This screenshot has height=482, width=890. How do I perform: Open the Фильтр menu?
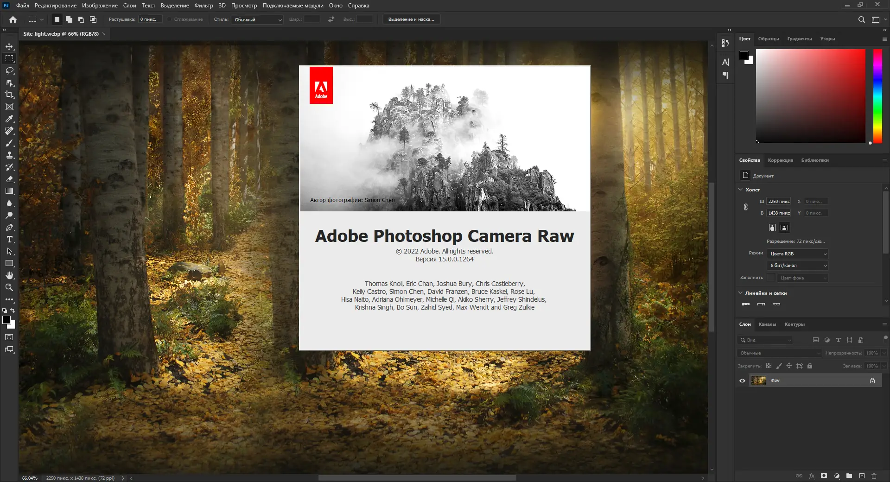[203, 6]
